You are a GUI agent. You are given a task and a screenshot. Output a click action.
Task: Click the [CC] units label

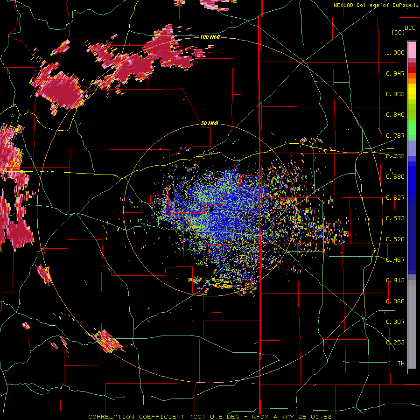(398, 32)
